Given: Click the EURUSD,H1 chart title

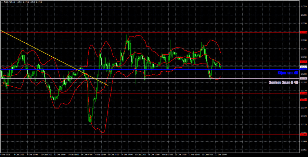Looking at the screenshot, I should click(x=10, y=2).
